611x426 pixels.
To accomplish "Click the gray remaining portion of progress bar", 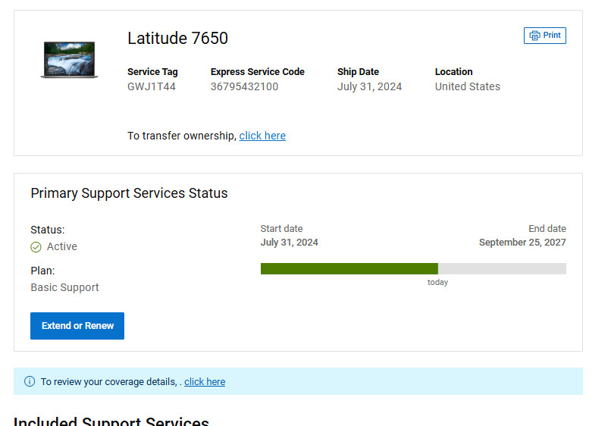I will 502,268.
